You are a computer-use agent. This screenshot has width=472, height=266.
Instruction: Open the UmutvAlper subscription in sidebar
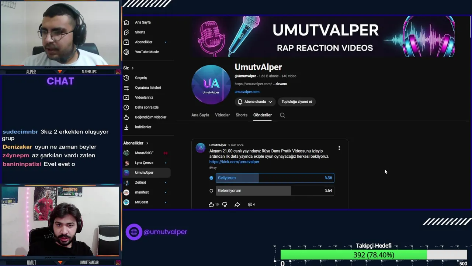coord(146,173)
